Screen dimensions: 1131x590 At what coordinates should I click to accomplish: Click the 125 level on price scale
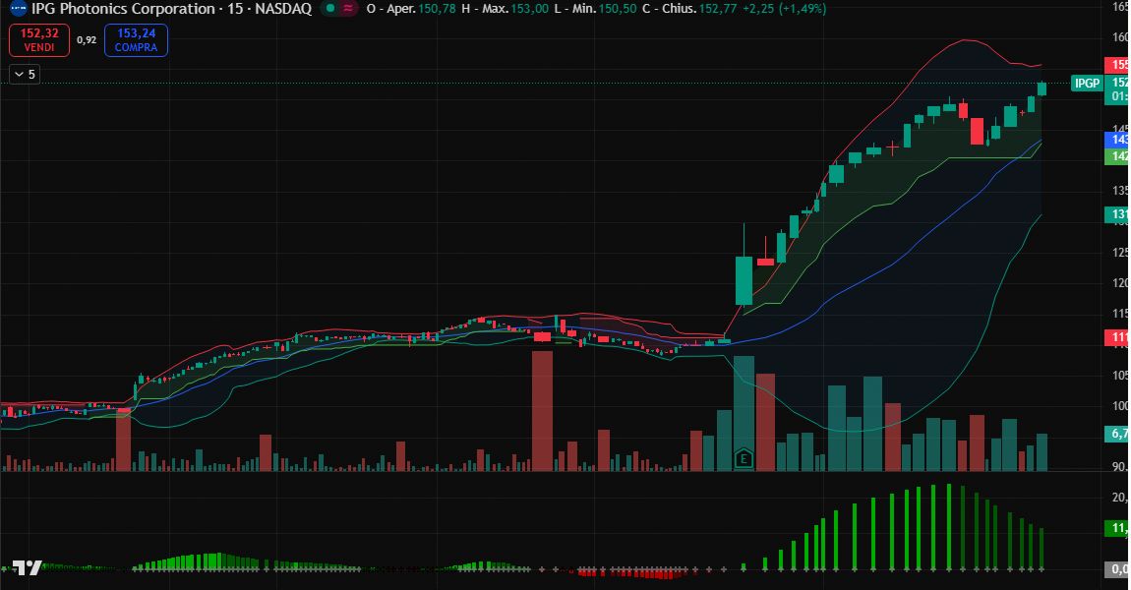(1119, 253)
